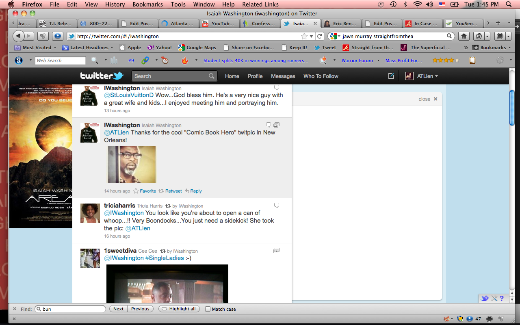This screenshot has width=520, height=325.
Task: Click the compose new tweet icon
Action: click(x=391, y=76)
